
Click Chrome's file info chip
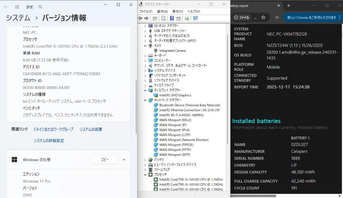pyautogui.click(x=241, y=18)
